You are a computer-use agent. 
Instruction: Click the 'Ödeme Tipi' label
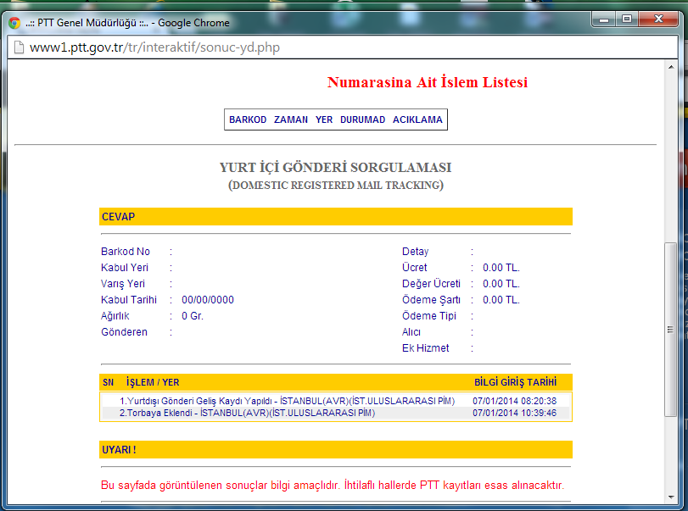tap(429, 316)
